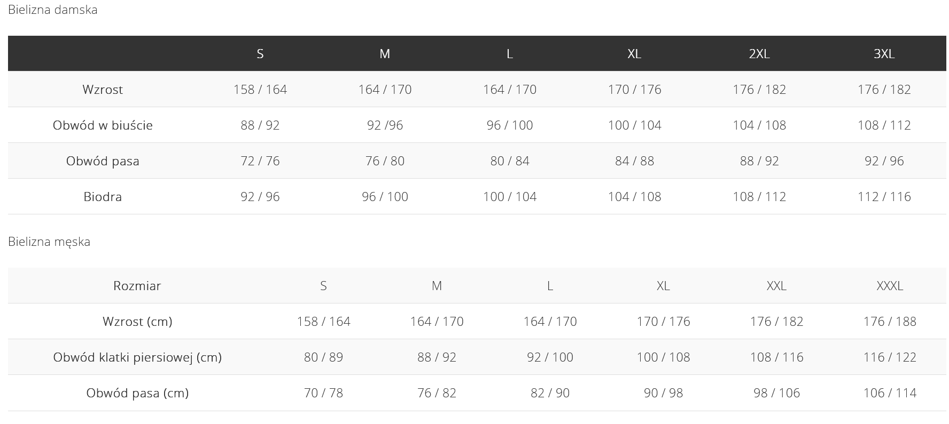This screenshot has height=424, width=949.
Task: Click the XL header in the dark header row
Action: pyautogui.click(x=634, y=54)
